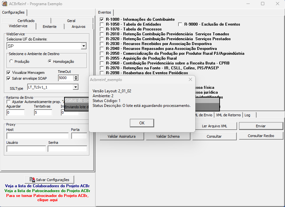Click the Proxy Porta field
285x207 pixels.
click(x=79, y=136)
